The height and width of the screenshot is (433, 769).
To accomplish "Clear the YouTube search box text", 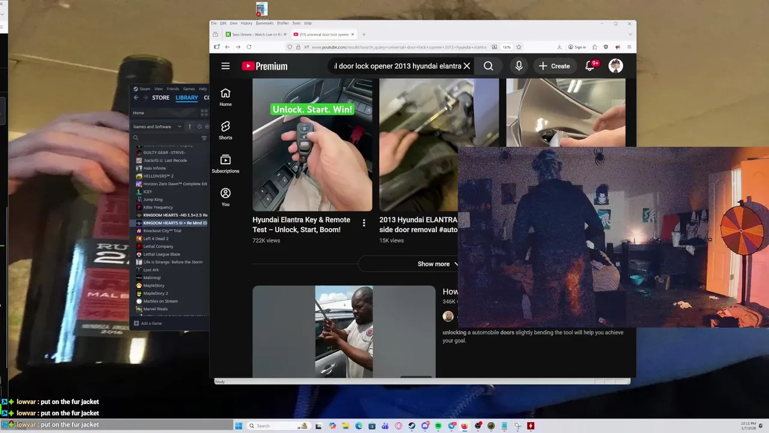I will point(467,66).
